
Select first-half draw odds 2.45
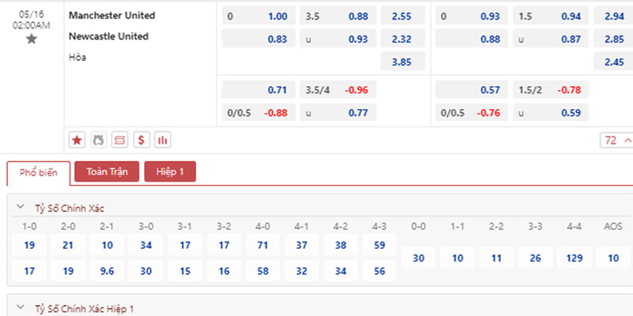point(614,62)
